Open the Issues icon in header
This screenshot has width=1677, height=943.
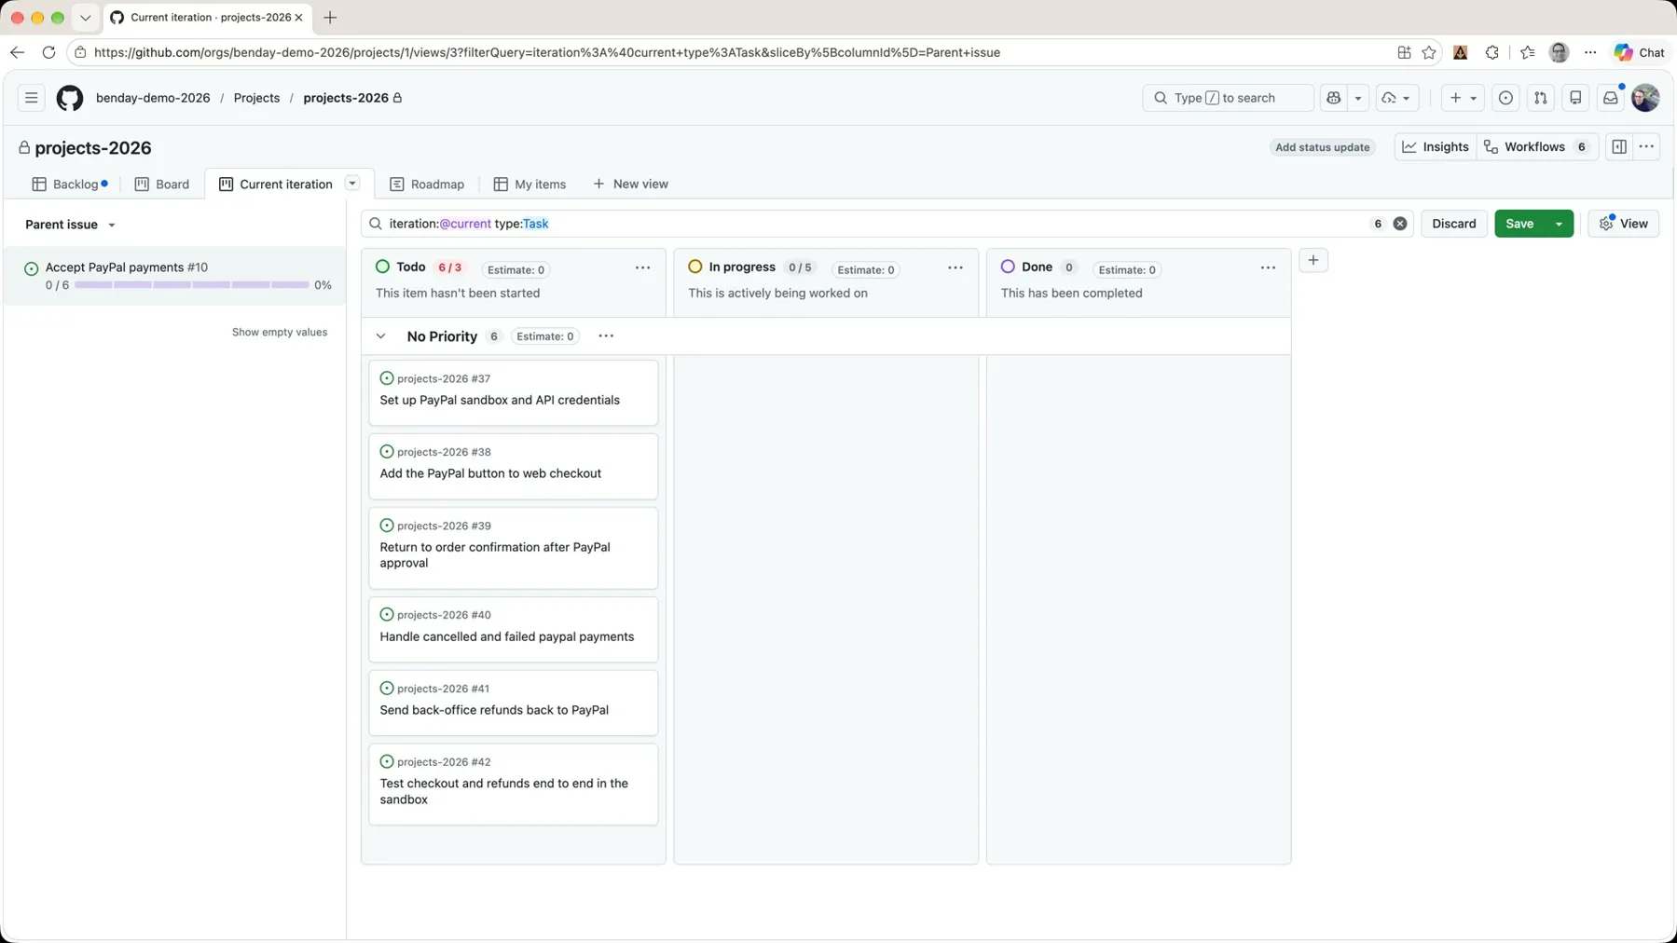[1505, 98]
